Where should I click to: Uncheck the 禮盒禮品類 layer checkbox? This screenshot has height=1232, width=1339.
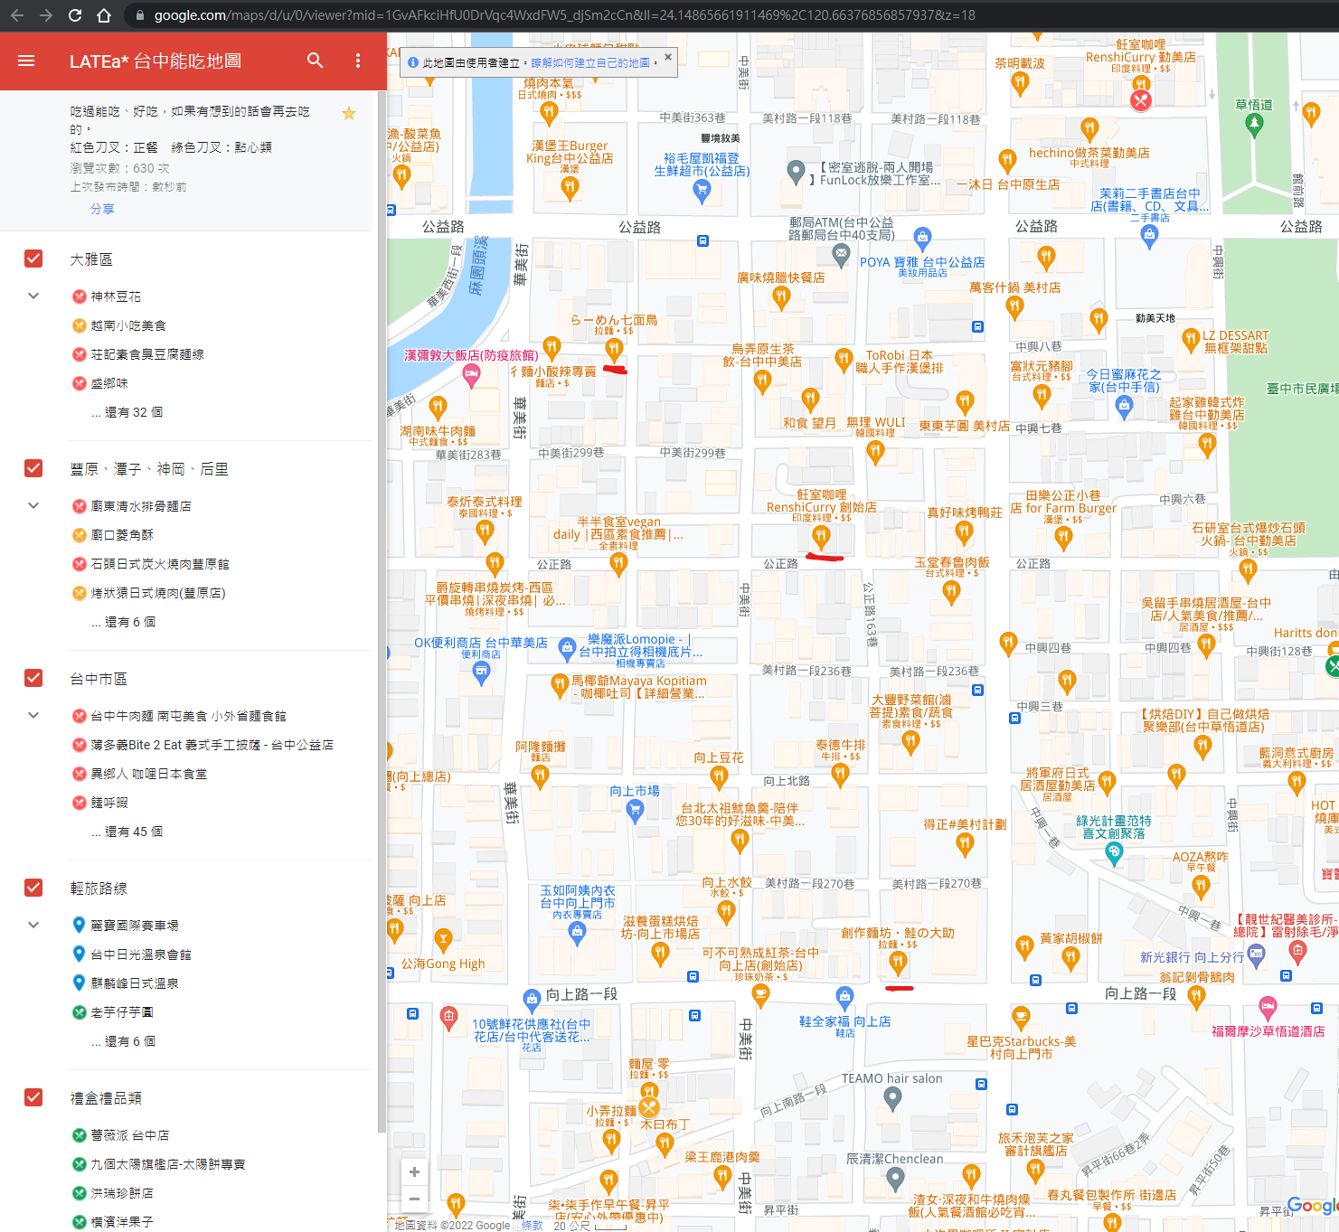(x=33, y=1097)
